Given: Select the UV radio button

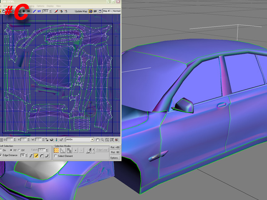Looking at the screenshot, I should 18,150.
